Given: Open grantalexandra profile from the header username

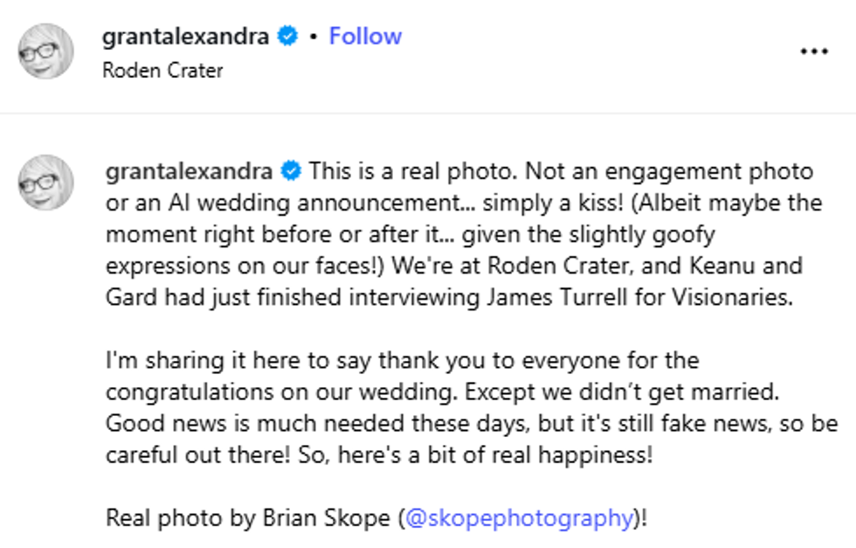Looking at the screenshot, I should coord(187,37).
